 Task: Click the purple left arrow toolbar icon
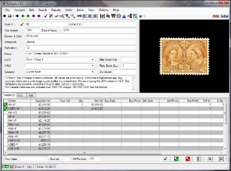coord(34,16)
